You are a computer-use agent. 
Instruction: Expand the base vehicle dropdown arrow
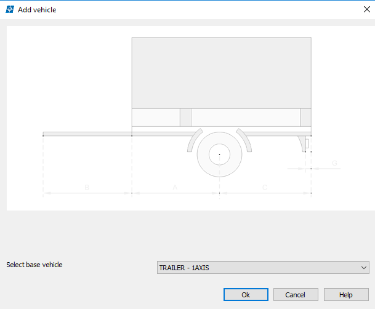point(363,268)
